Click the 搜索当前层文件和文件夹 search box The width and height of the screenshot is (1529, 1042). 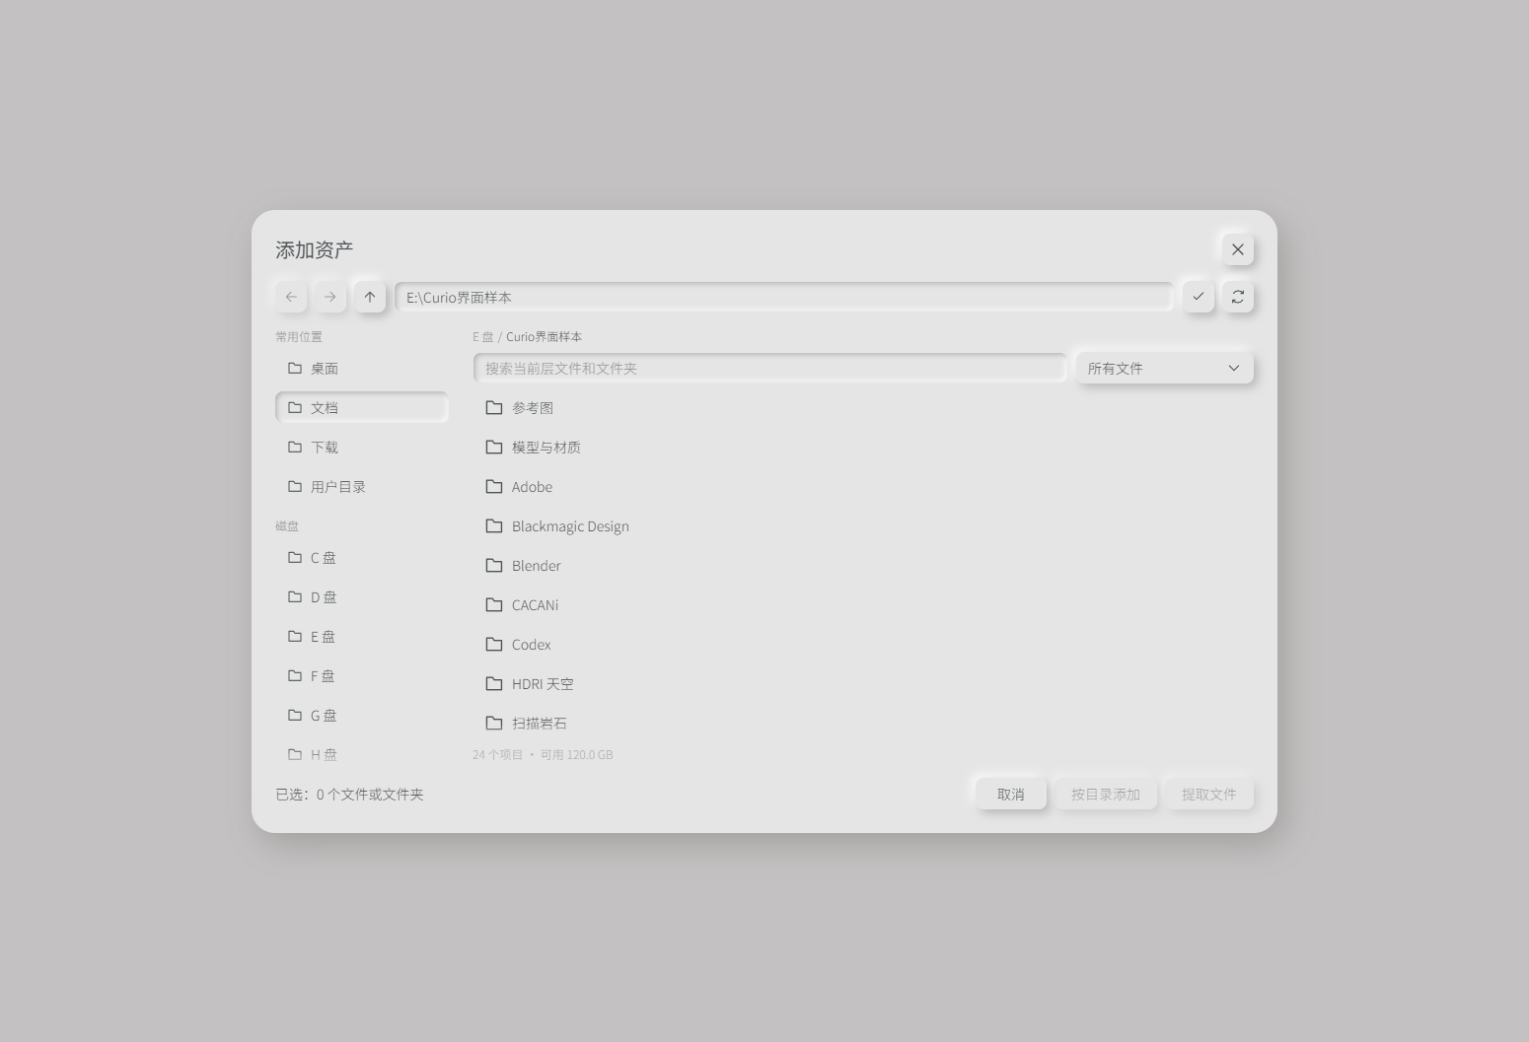point(770,368)
